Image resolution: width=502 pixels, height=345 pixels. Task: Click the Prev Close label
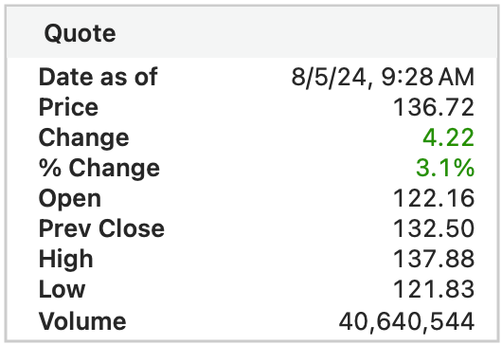(101, 228)
